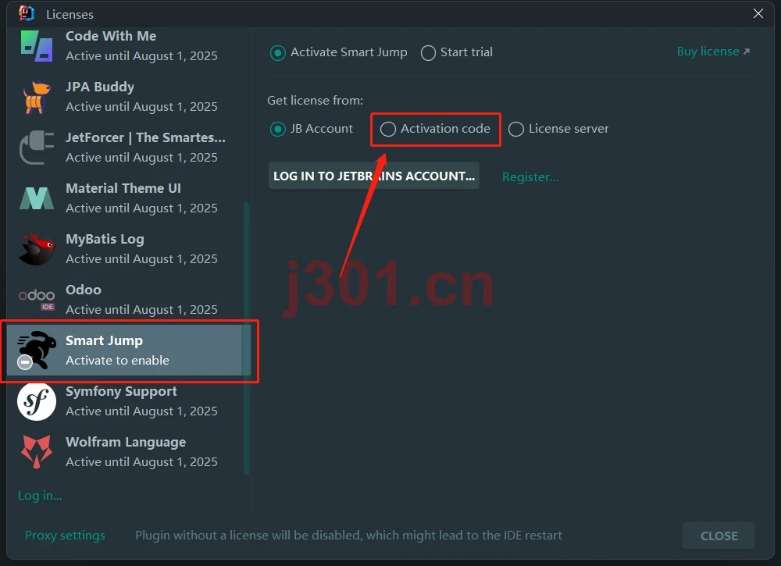Choose Activation code license source
The height and width of the screenshot is (566, 781).
pyautogui.click(x=435, y=129)
